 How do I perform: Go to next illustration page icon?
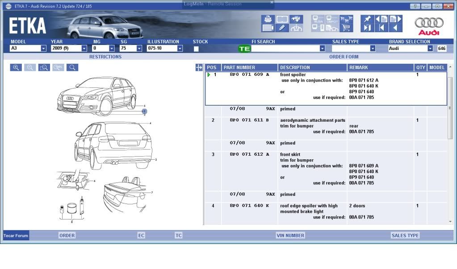coord(395,19)
